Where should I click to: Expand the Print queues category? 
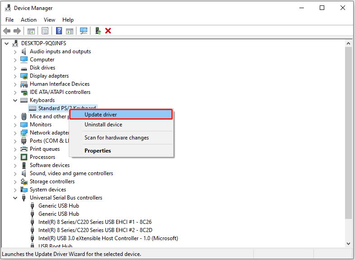tap(15, 149)
